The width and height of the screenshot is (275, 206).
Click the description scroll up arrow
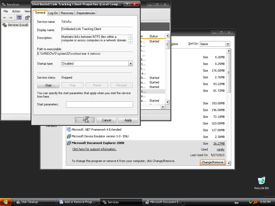[130, 37]
